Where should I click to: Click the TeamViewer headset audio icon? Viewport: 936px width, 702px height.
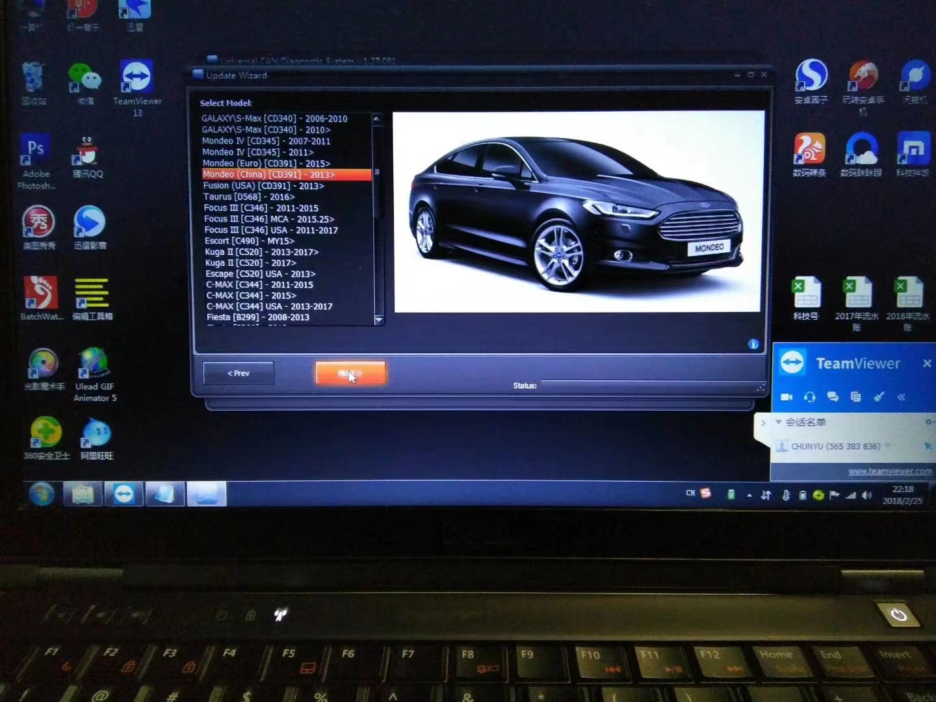point(809,396)
